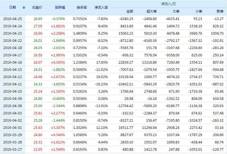The width and height of the screenshot is (227, 154).
Task: Select date cell 2019-04-18
Action: 12,48
